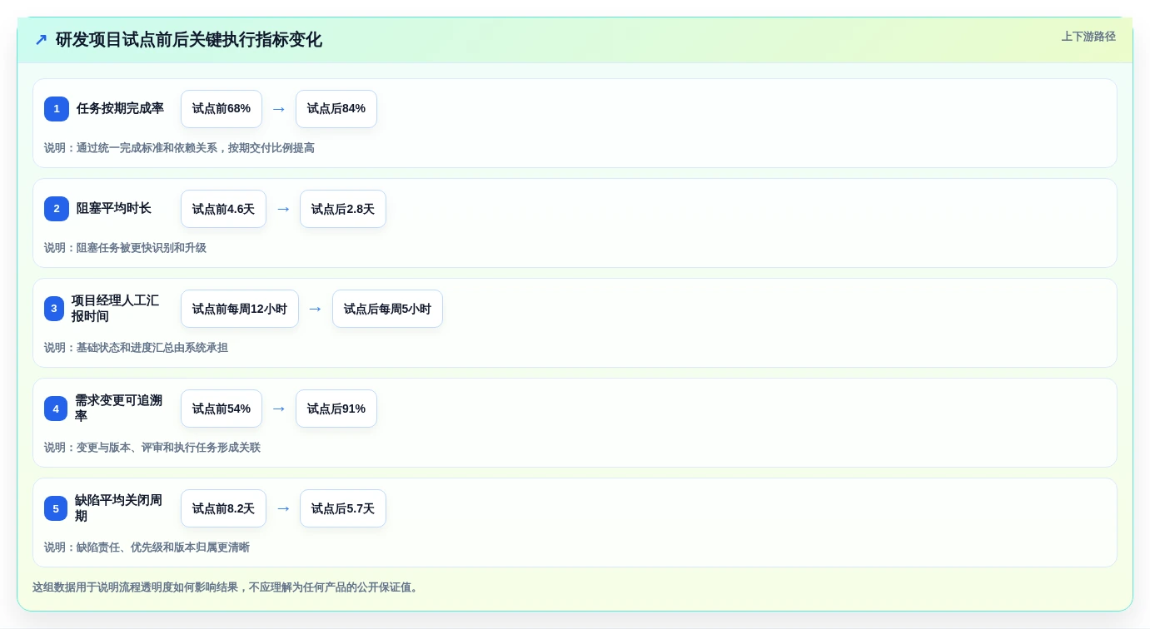Click the note 缺陷责任、优先级和版本归属更清晰
The image size is (1150, 629).
pyautogui.click(x=147, y=547)
